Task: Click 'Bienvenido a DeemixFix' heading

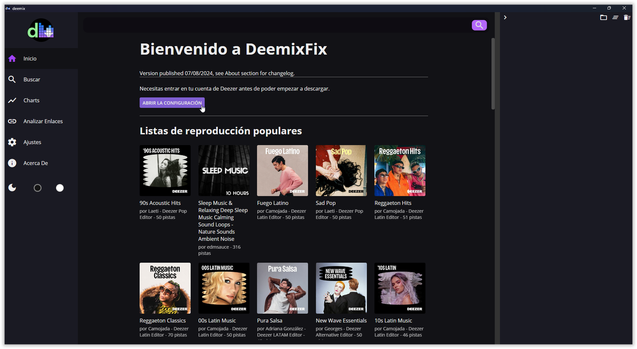Action: coord(233,49)
